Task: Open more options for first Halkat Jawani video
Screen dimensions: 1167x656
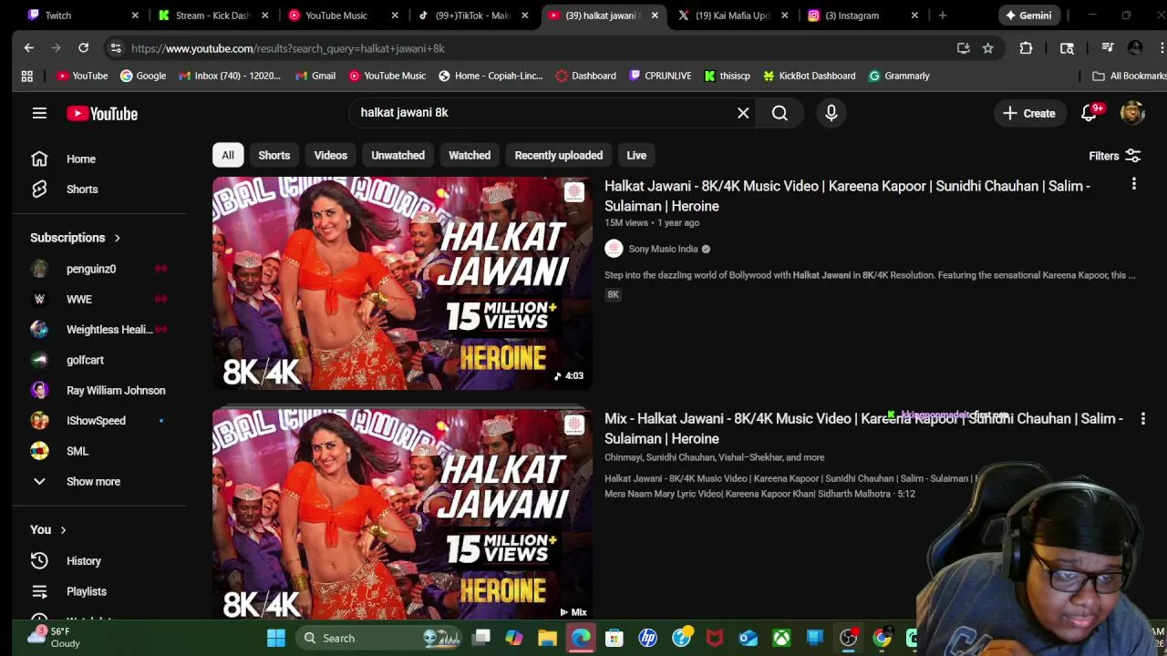Action: [x=1133, y=185]
